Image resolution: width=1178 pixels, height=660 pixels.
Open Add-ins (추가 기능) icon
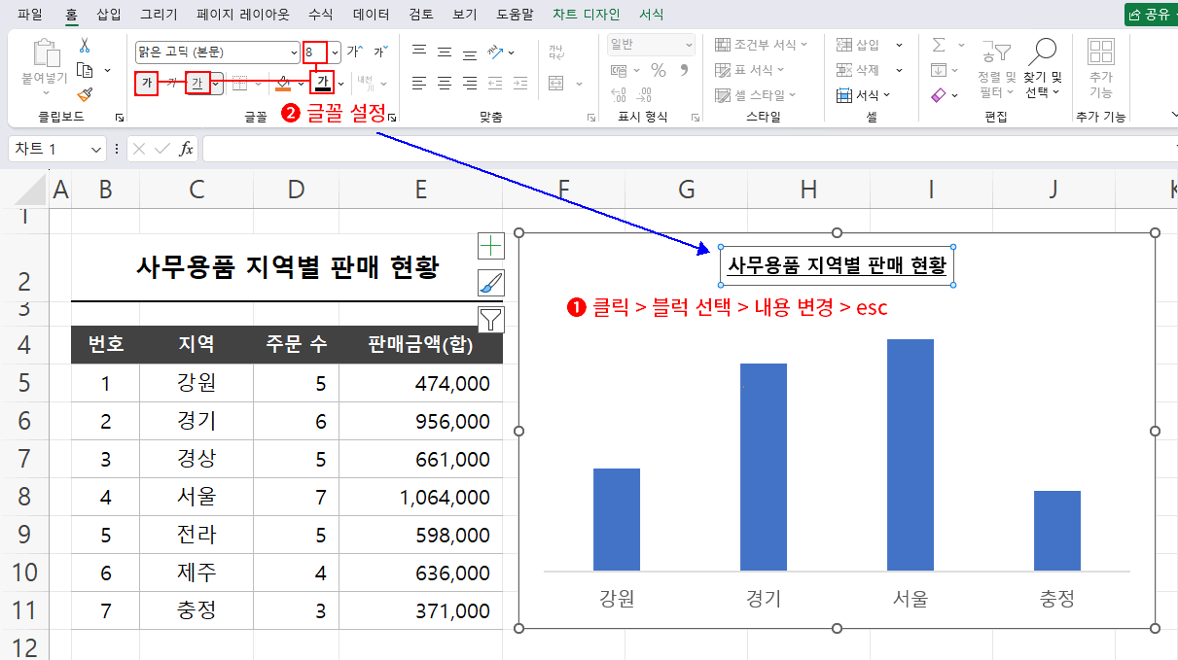click(x=1100, y=69)
